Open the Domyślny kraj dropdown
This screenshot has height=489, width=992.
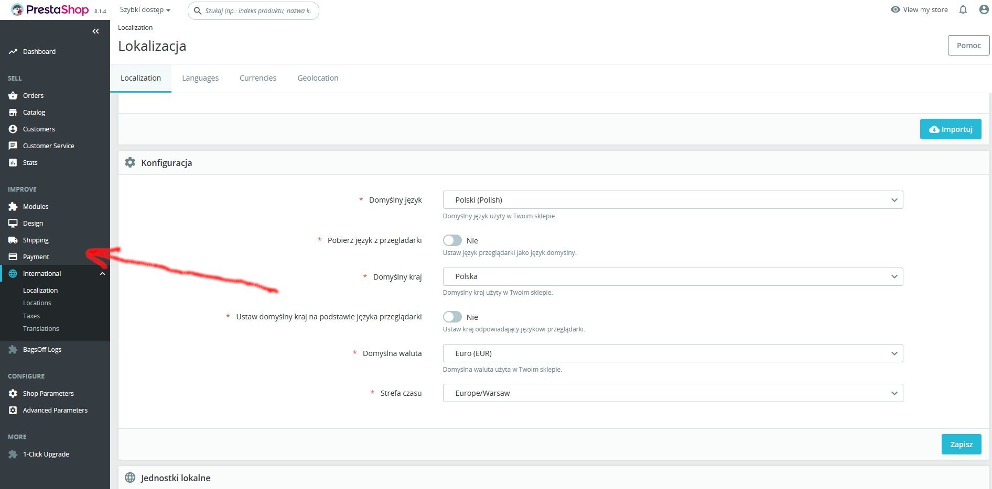coord(673,276)
